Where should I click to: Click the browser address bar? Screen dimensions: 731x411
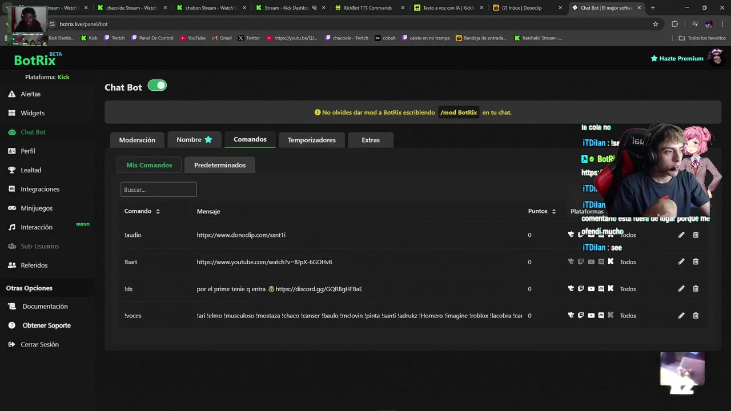pos(348,24)
